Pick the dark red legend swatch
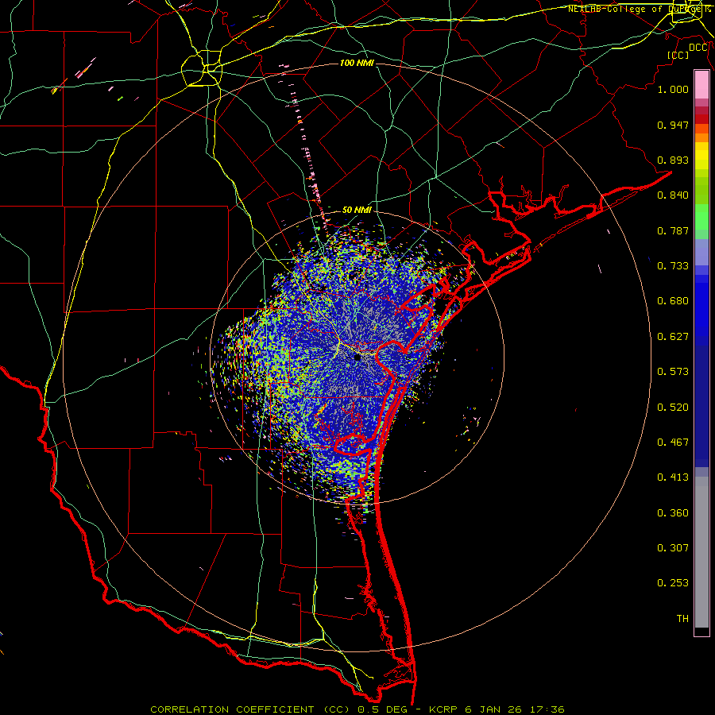This screenshot has width=715, height=715. click(x=701, y=118)
